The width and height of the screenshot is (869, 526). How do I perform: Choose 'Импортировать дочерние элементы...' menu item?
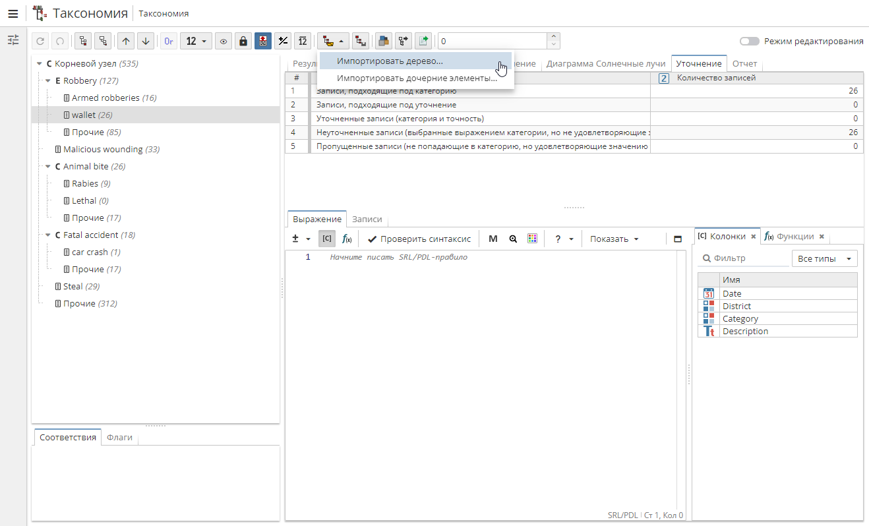pyautogui.click(x=415, y=78)
